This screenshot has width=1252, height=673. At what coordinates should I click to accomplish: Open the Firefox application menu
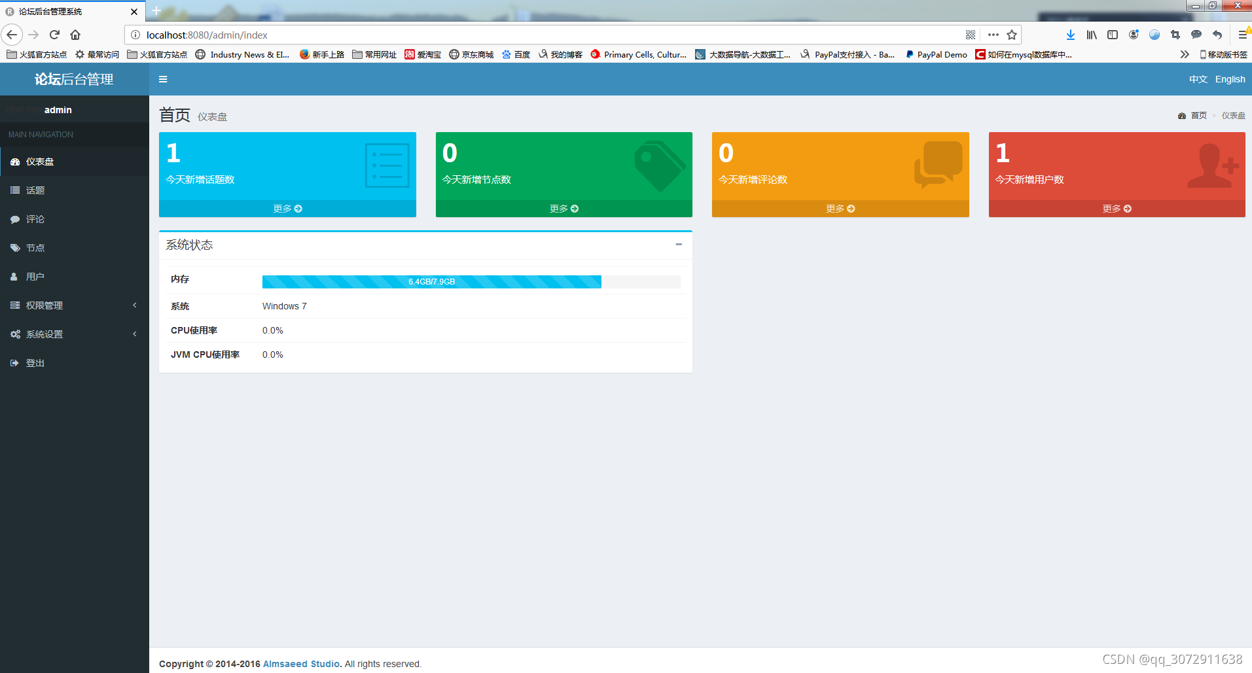pos(1242,35)
